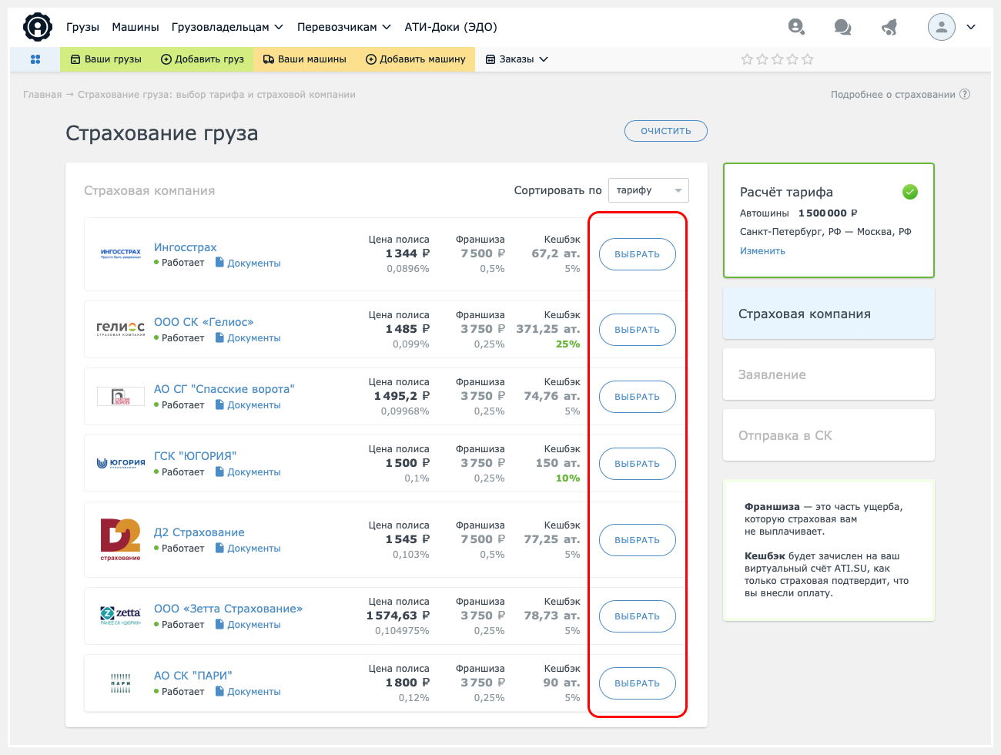The image size is (1001, 755).
Task: Click the ATI.SU logo icon
Action: tap(37, 27)
